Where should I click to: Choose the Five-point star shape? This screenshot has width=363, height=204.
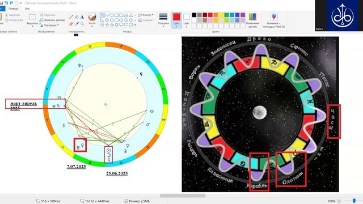click(x=112, y=25)
